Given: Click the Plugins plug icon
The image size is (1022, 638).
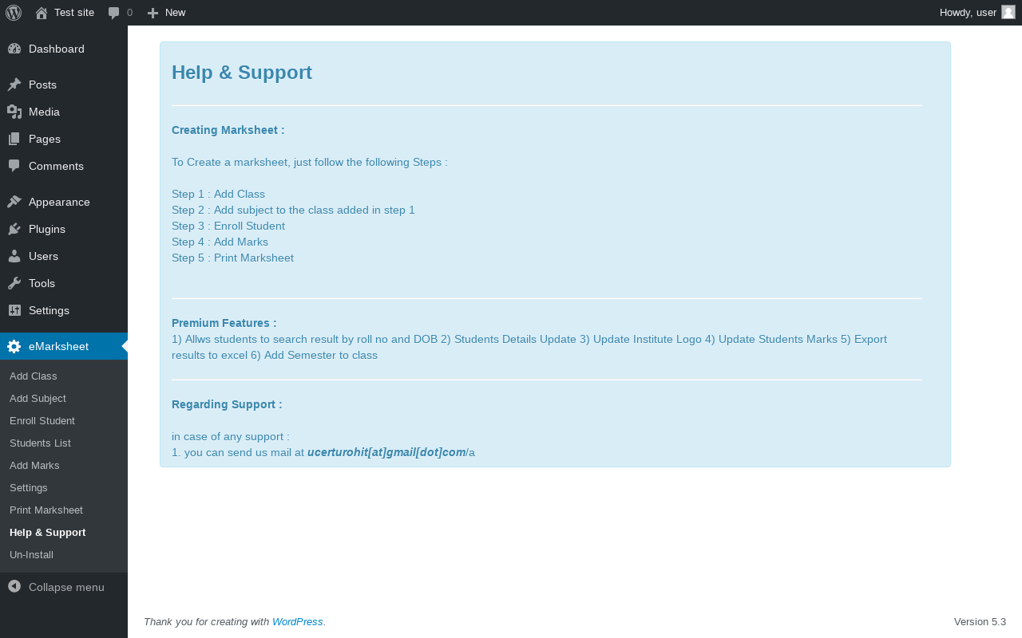Looking at the screenshot, I should coord(14,229).
